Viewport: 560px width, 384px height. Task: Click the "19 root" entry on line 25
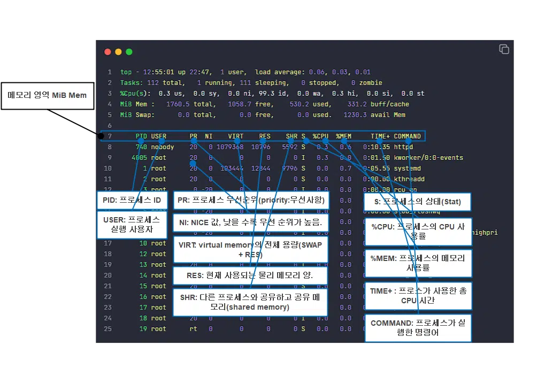[x=153, y=329]
